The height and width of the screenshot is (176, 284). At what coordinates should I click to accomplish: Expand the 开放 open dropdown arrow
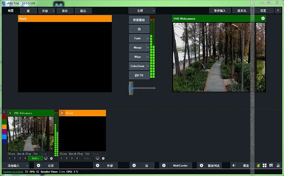[x=54, y=11]
